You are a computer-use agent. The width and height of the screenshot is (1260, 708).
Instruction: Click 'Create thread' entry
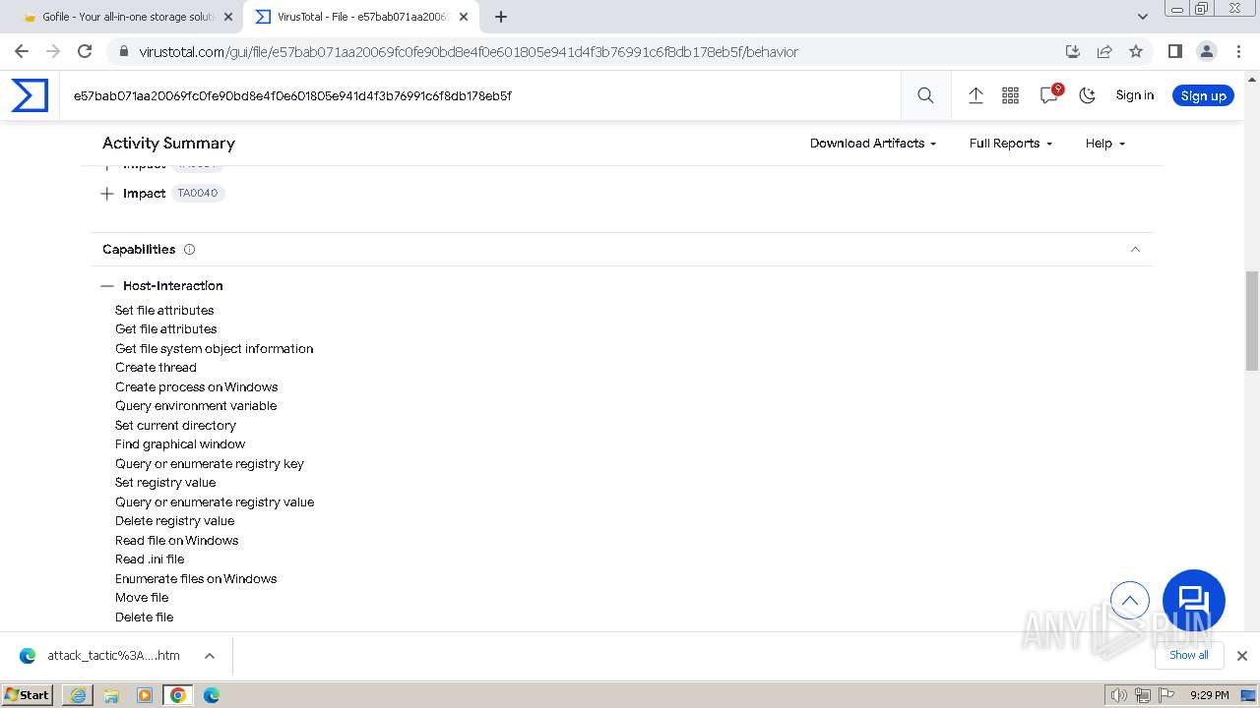(x=156, y=368)
